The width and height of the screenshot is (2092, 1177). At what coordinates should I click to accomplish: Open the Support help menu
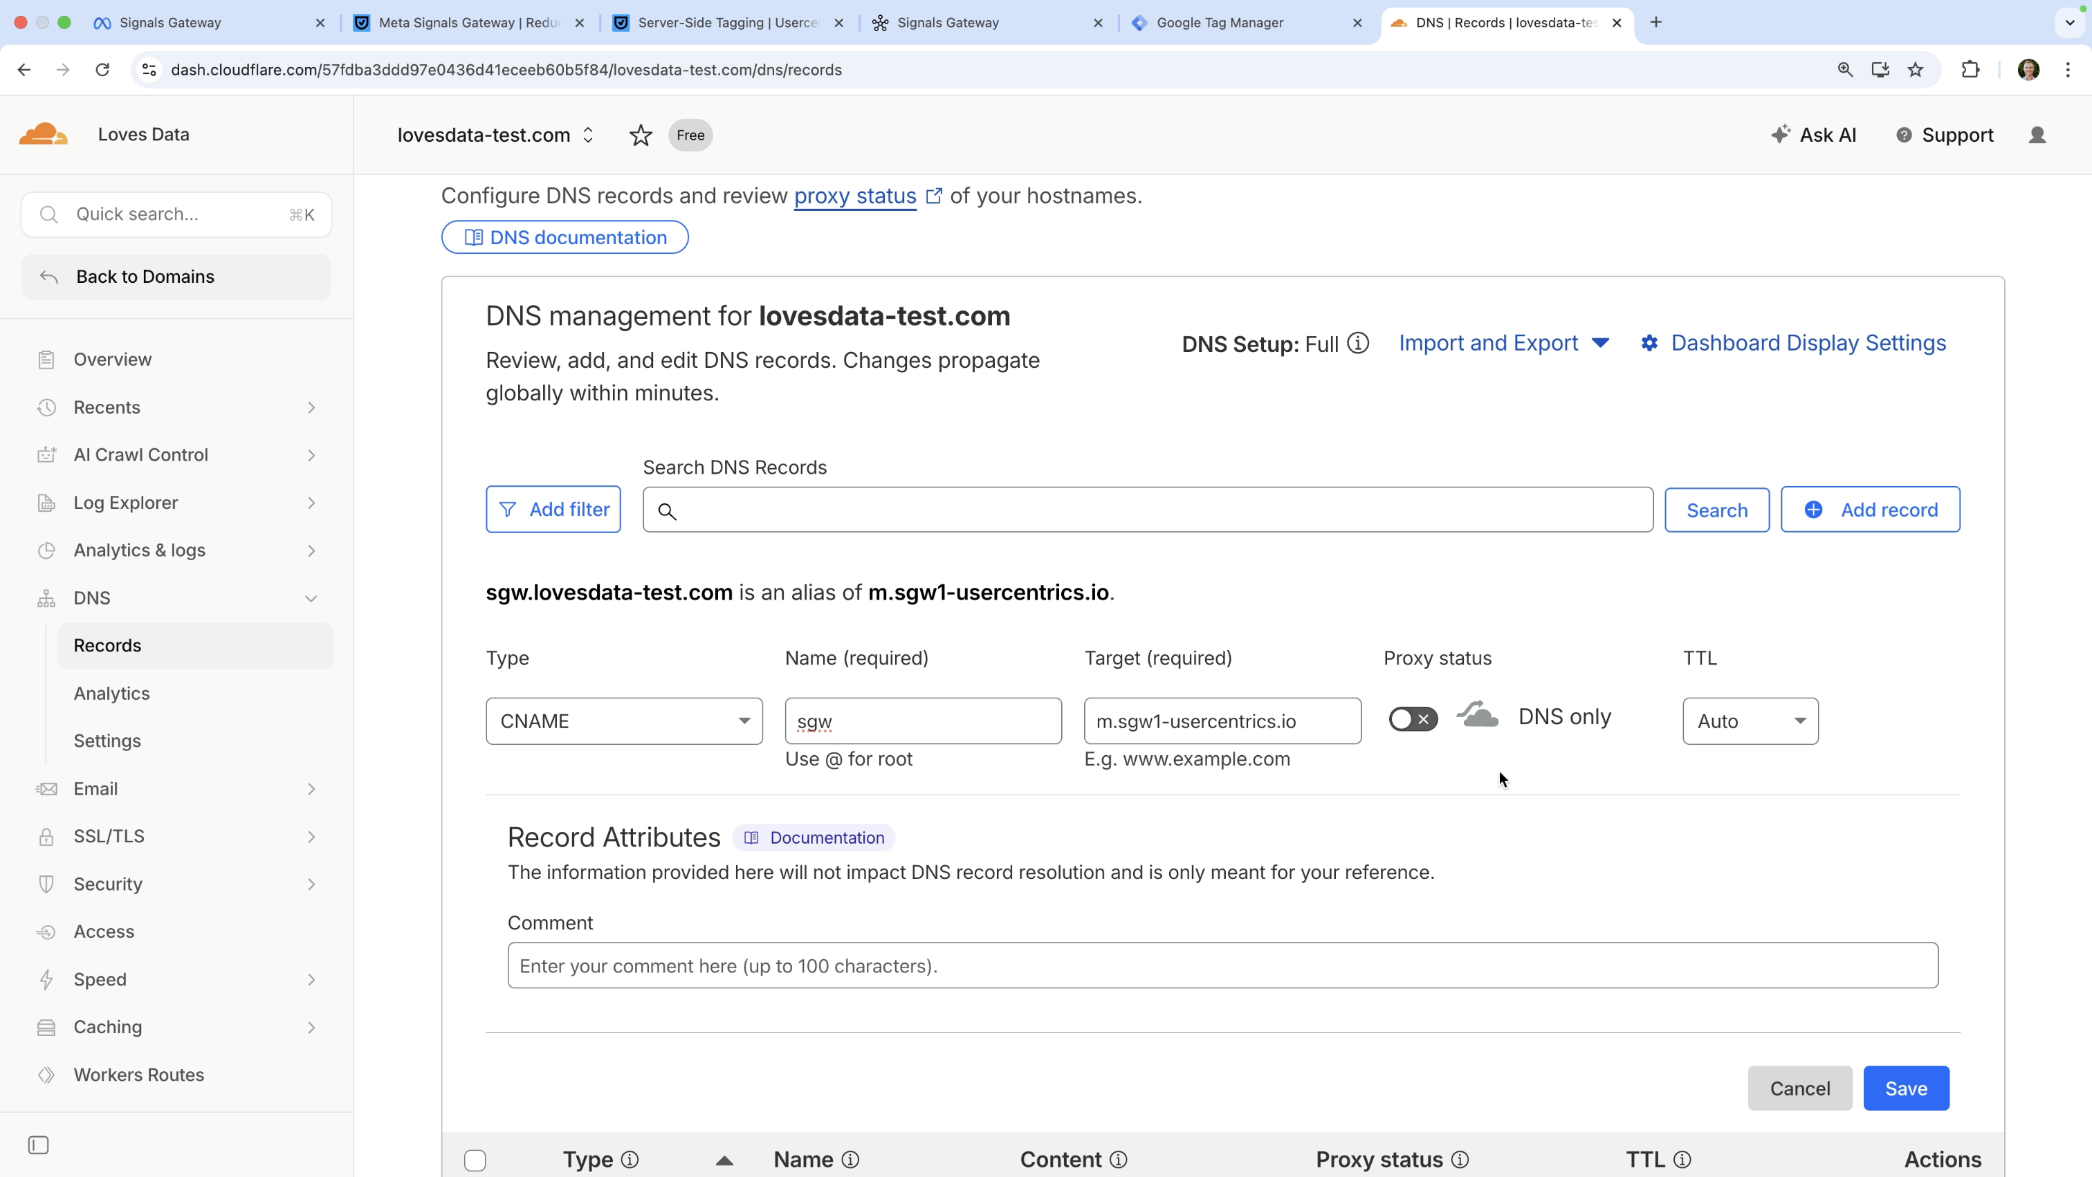[1945, 135]
